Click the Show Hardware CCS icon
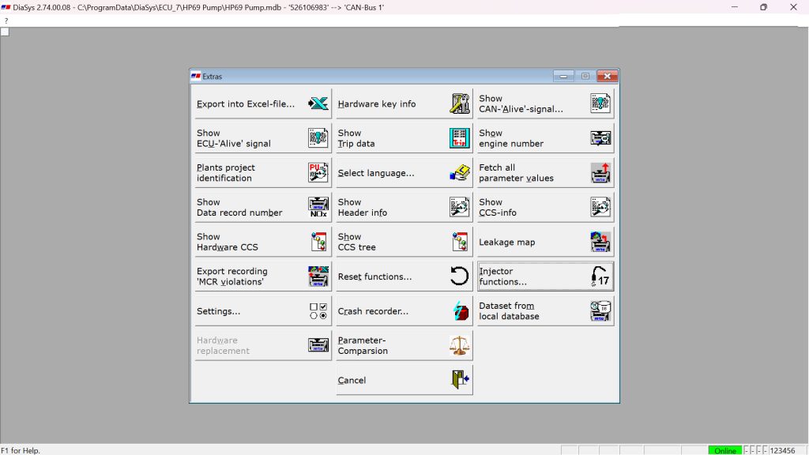This screenshot has width=809, height=455. (318, 242)
